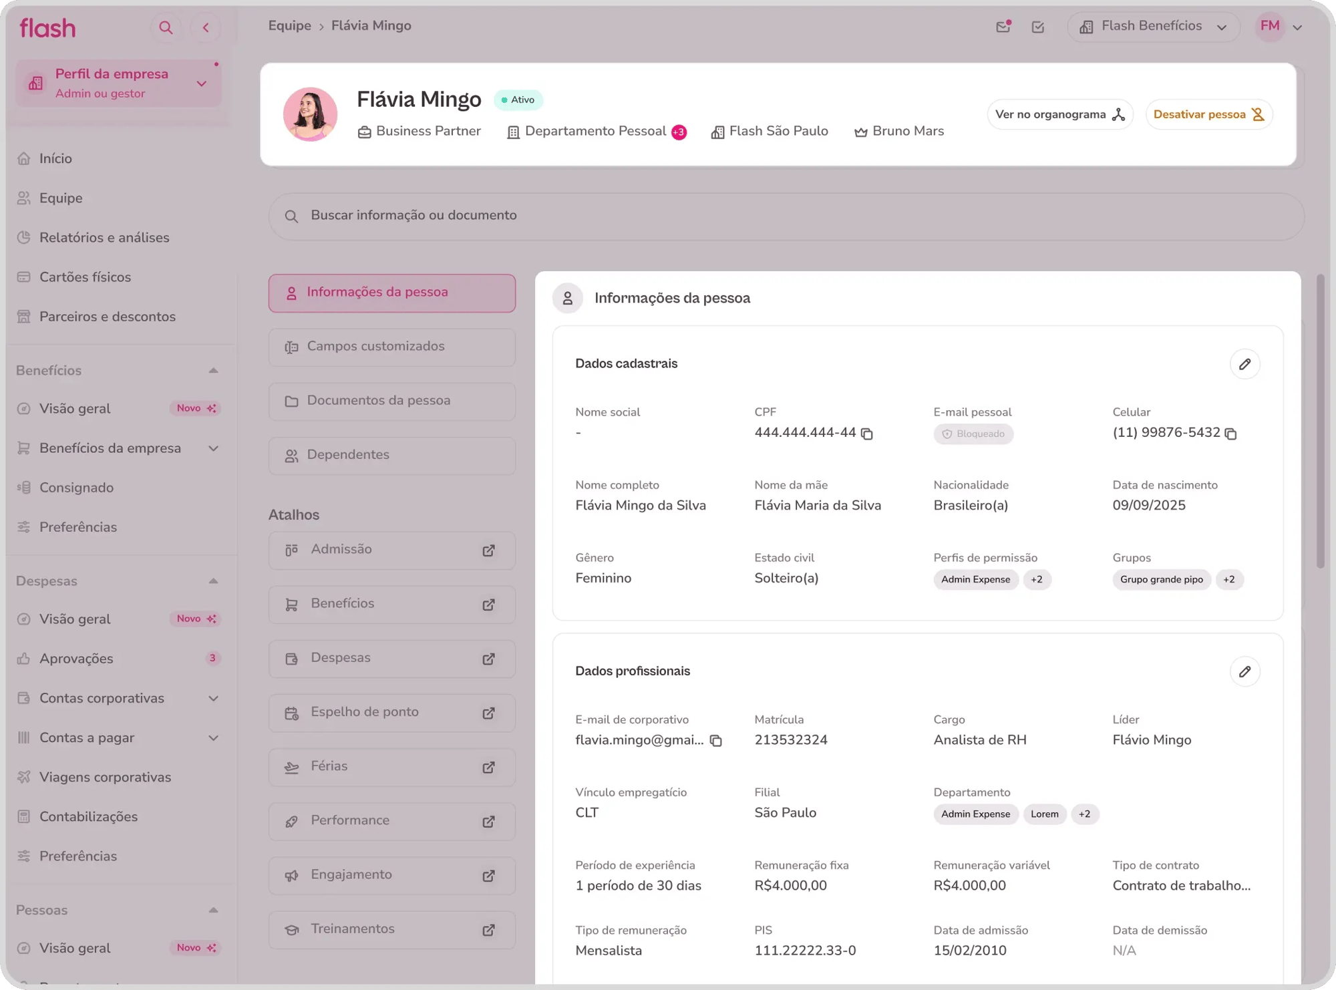Click Flávia Mingo's profile photo
Image resolution: width=1336 pixels, height=990 pixels.
pyautogui.click(x=310, y=114)
